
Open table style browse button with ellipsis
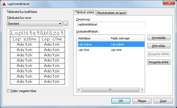(x=65, y=24)
